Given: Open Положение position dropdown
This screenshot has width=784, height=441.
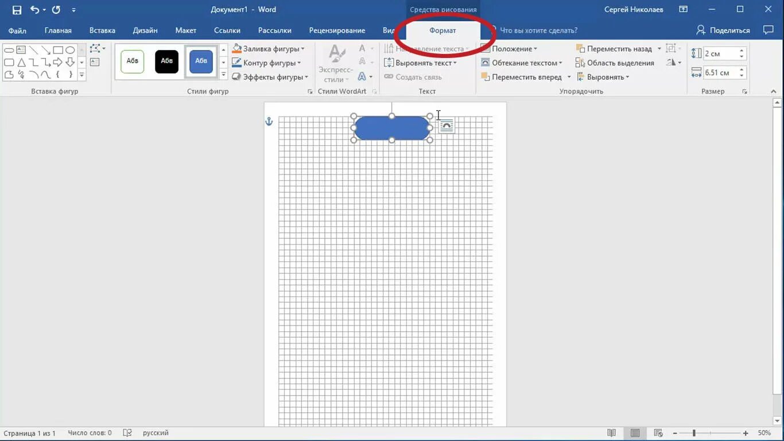Looking at the screenshot, I should pyautogui.click(x=509, y=49).
